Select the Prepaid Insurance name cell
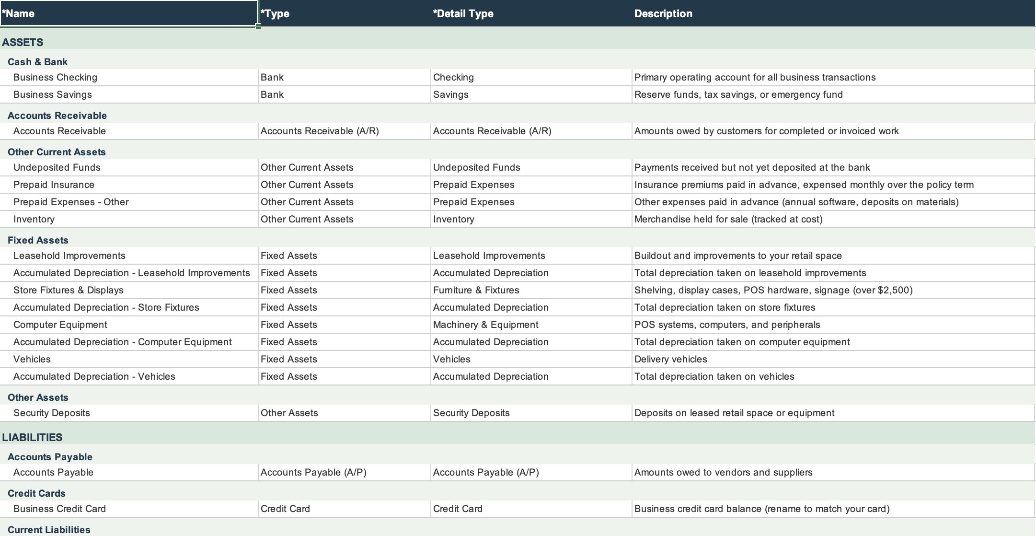 point(129,185)
